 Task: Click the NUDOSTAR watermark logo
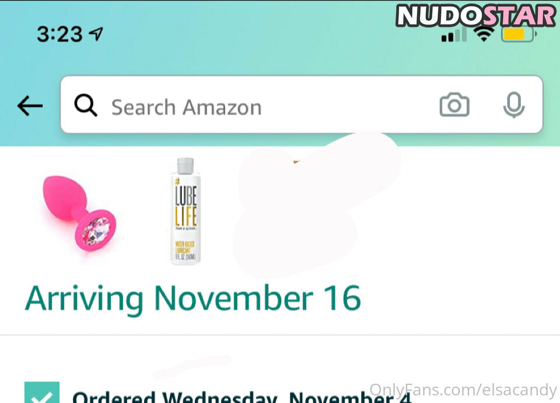point(476,15)
